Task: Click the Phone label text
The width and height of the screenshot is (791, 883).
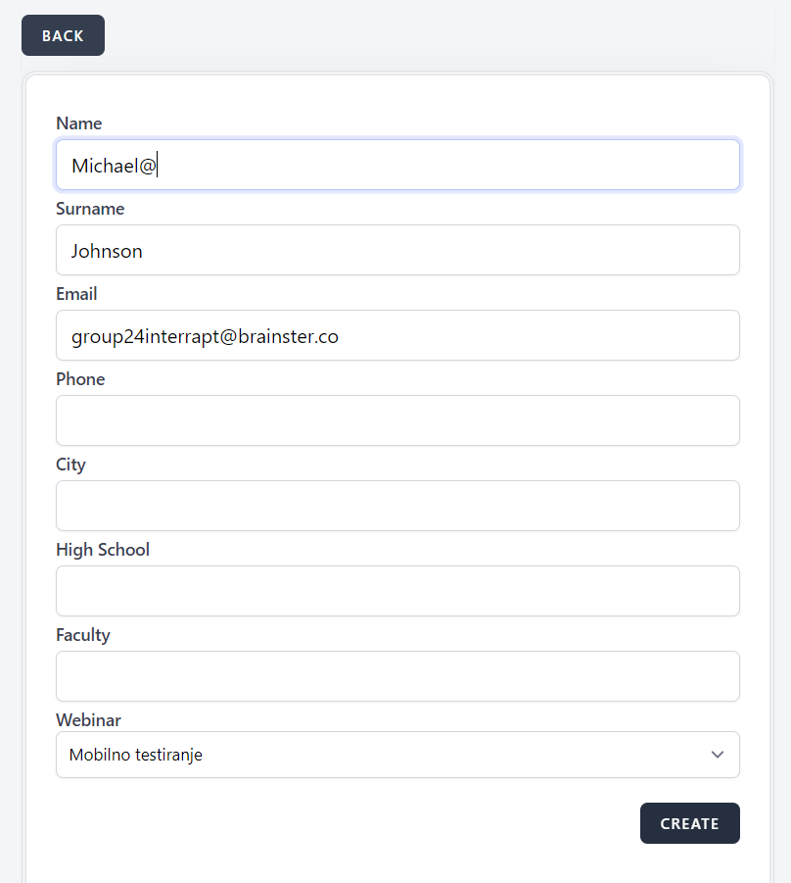Action: [80, 379]
